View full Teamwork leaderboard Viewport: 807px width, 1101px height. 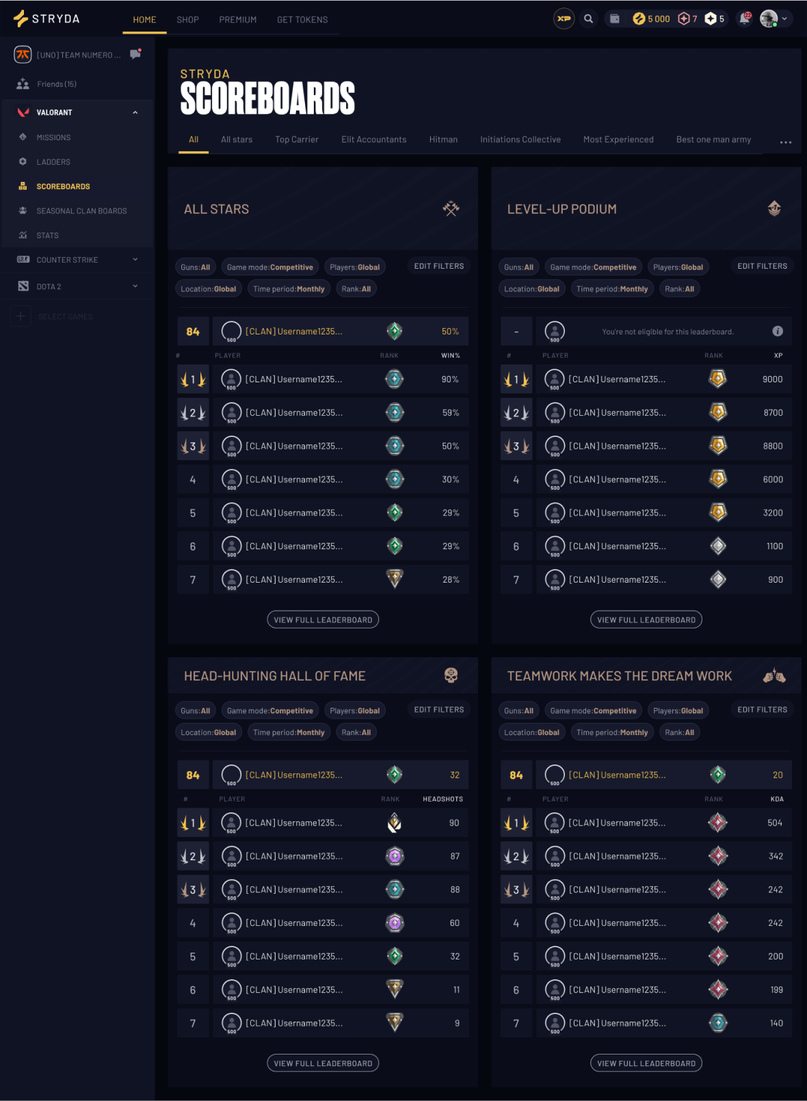click(646, 1063)
